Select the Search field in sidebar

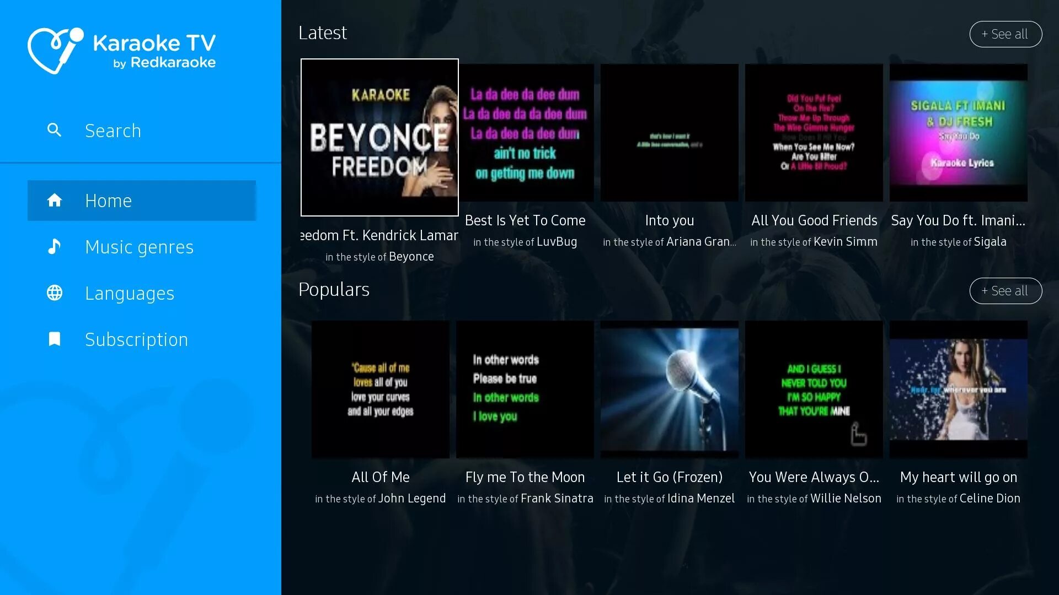point(113,131)
